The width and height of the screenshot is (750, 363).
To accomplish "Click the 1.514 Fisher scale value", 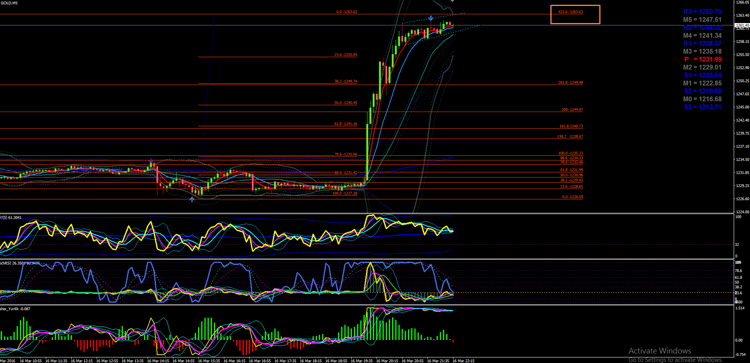I will point(740,308).
